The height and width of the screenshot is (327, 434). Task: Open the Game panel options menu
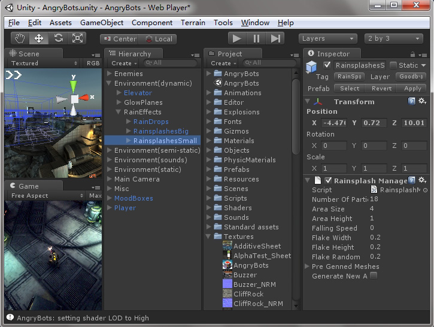coord(96,187)
